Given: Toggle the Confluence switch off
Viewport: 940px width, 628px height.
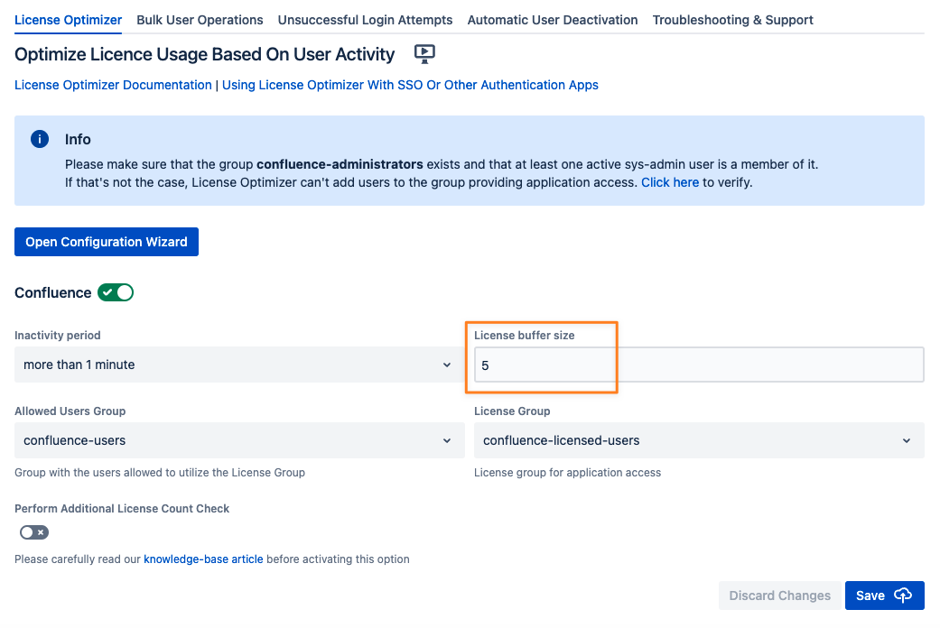Looking at the screenshot, I should pos(116,292).
